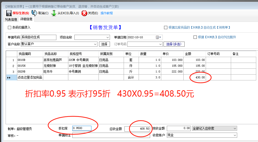The height and width of the screenshot is (142, 258).
Task: Select the new-row marker header
Action: [x=11, y=77]
